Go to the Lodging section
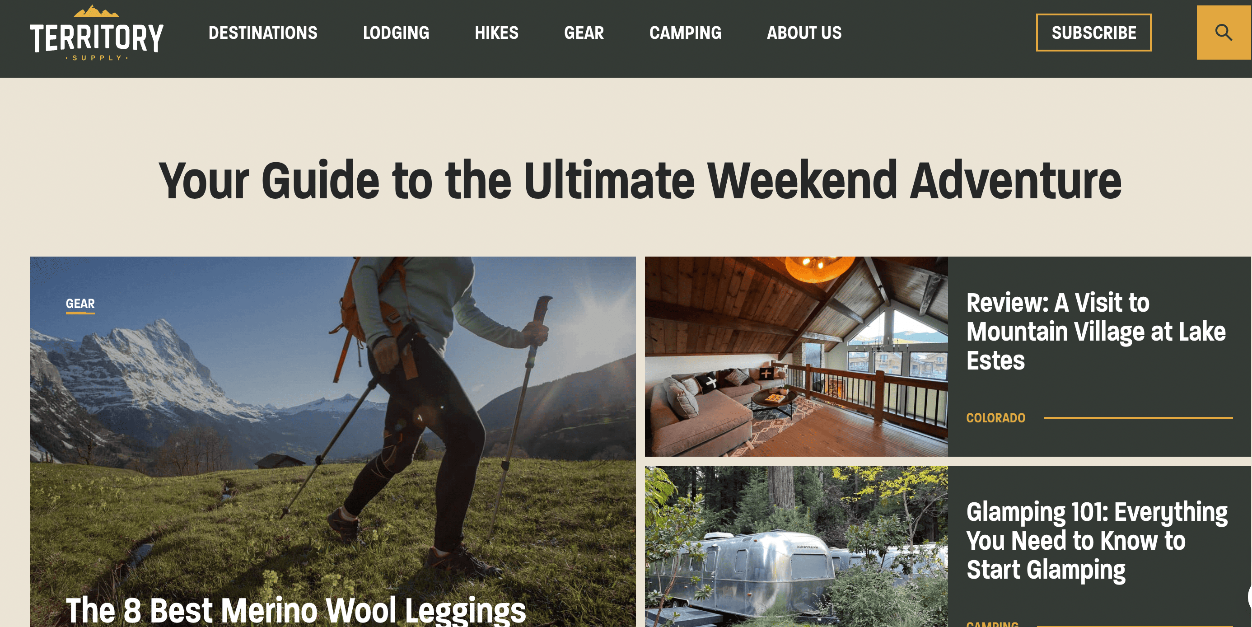Viewport: 1252px width, 627px height. pyautogui.click(x=396, y=33)
